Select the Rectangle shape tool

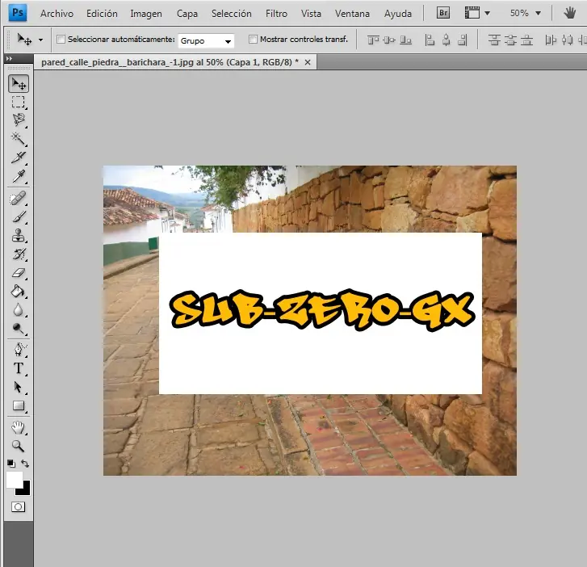click(x=19, y=405)
